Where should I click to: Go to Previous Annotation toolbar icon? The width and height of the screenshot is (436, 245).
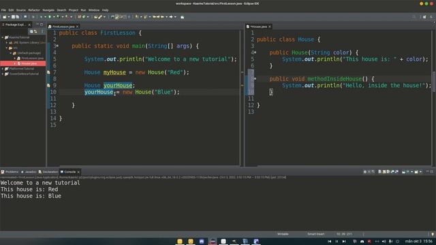145,17
